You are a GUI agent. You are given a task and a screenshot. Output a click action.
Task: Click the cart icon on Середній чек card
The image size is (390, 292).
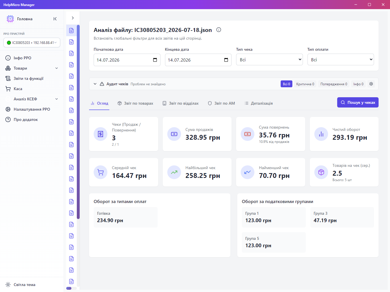[100, 172]
